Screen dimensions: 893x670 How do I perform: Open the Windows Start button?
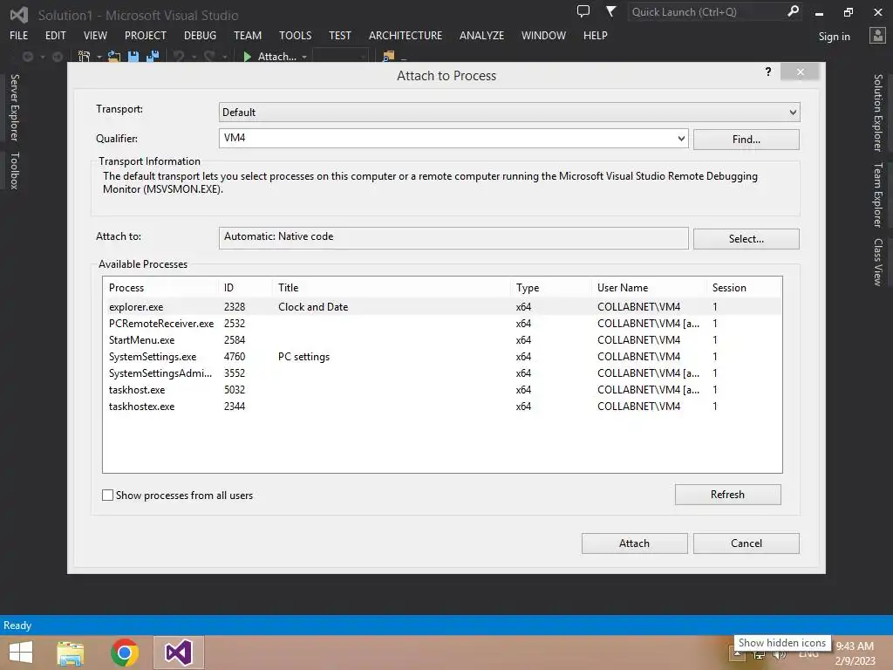[x=21, y=653]
